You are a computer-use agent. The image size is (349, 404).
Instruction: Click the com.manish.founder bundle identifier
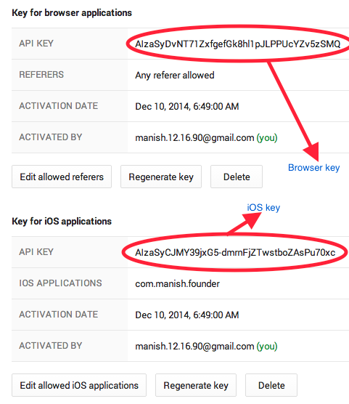point(177,283)
